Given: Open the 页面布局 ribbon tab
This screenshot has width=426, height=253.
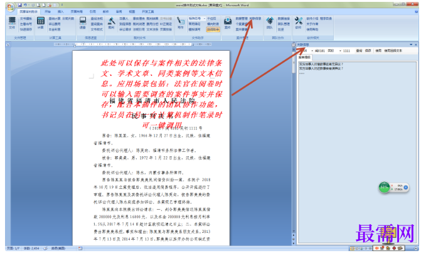Looking at the screenshot, I should click(x=77, y=12).
